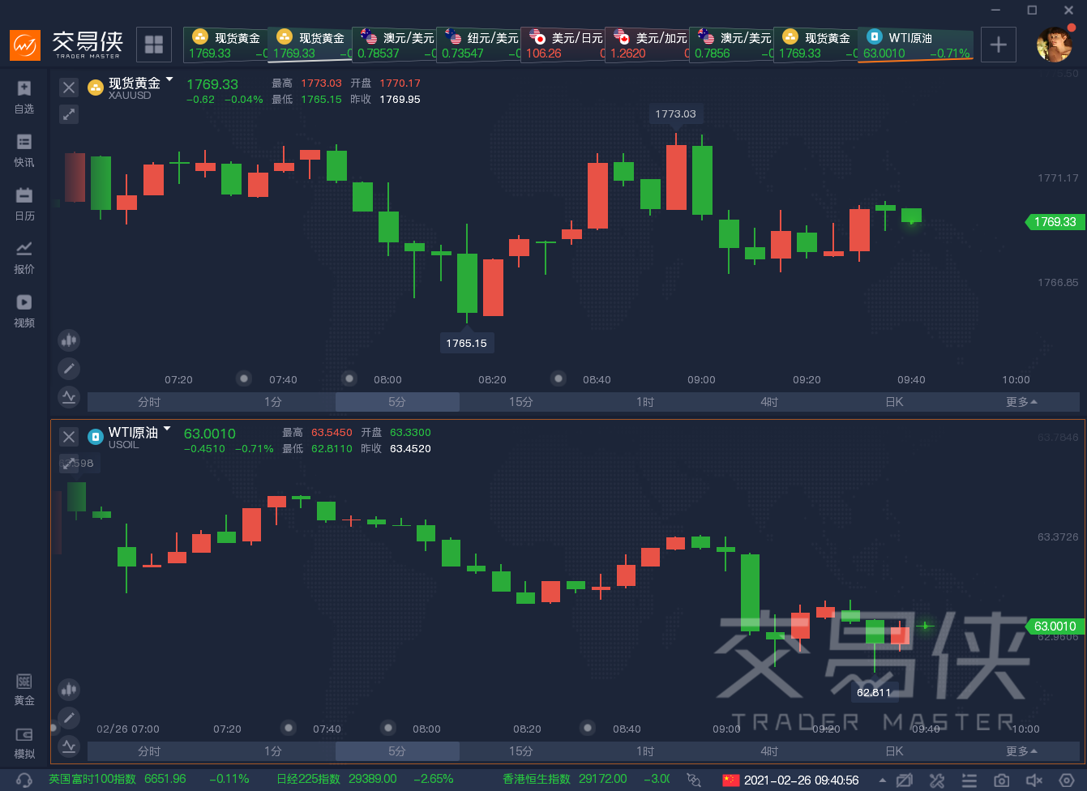Select 1时 timeframe in gold chart
The width and height of the screenshot is (1087, 791).
click(x=645, y=402)
